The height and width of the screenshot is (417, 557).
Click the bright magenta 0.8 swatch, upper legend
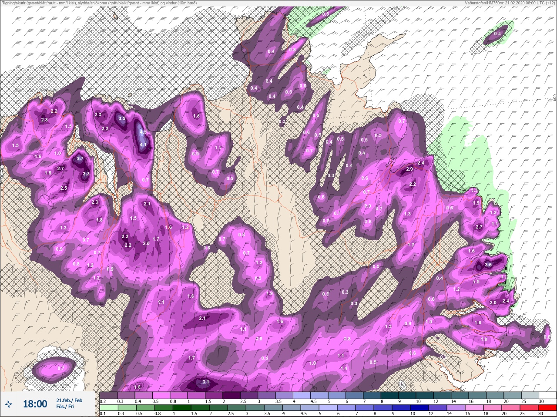click(x=179, y=395)
